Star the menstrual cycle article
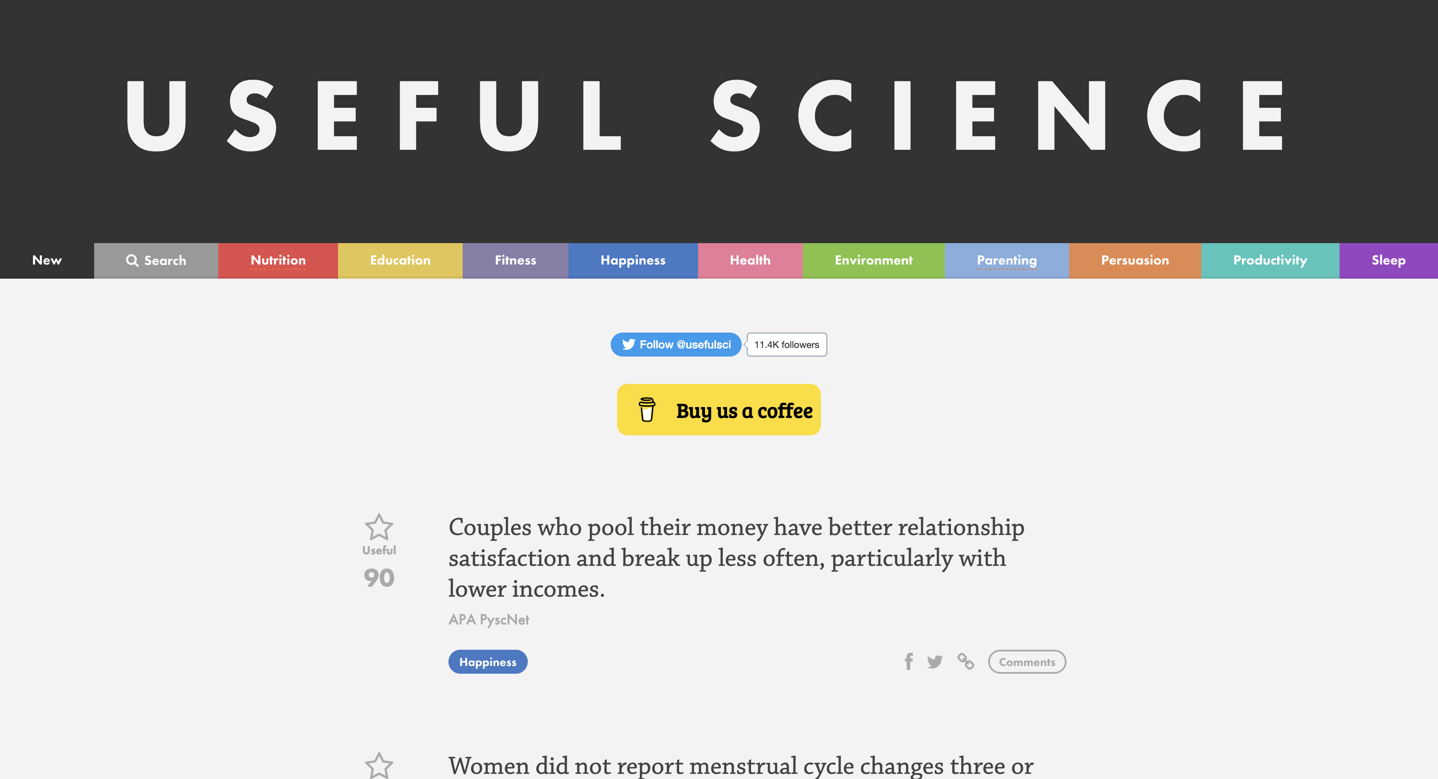The image size is (1438, 779). point(378,766)
